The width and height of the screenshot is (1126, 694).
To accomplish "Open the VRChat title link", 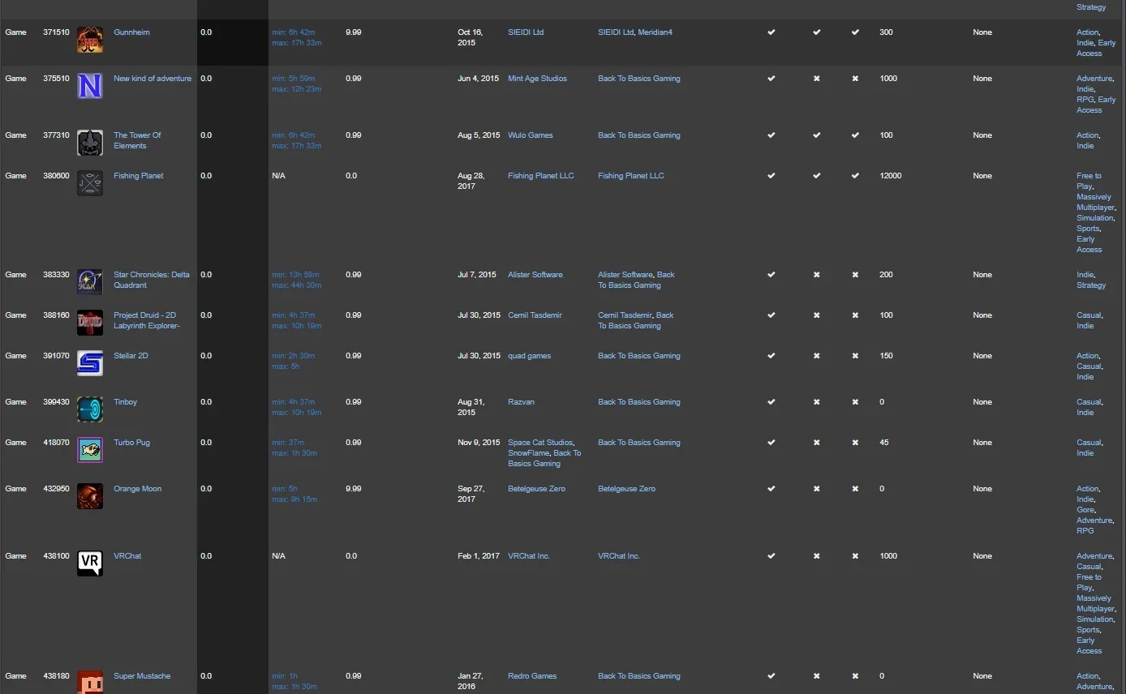I will [x=127, y=556].
